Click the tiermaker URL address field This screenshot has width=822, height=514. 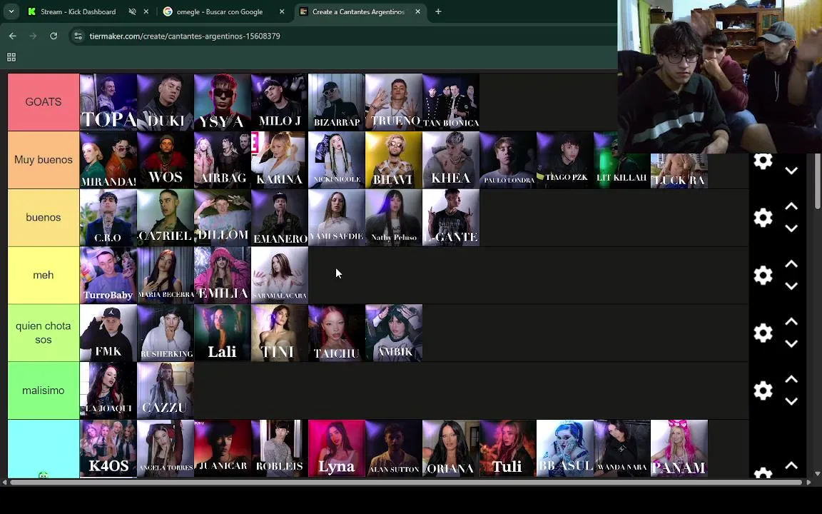tap(185, 36)
